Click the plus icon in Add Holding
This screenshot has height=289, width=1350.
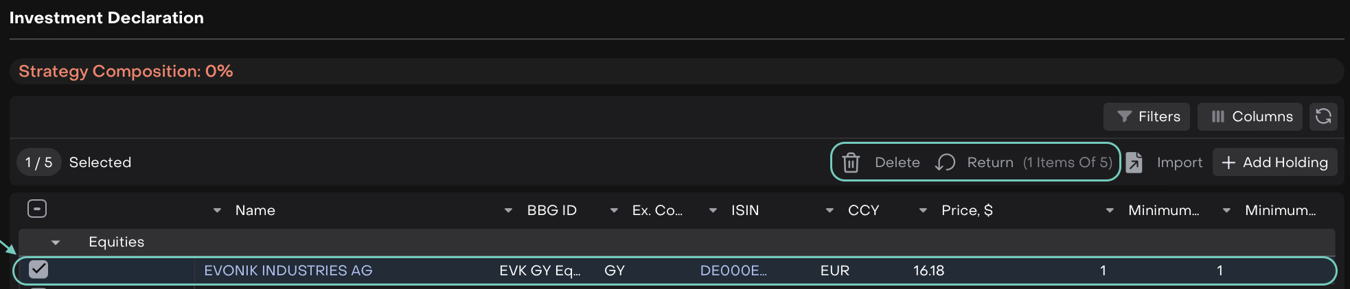1228,162
